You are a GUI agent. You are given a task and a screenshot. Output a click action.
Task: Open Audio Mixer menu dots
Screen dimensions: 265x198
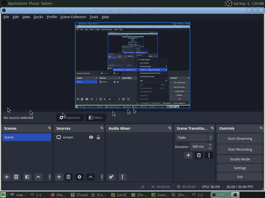122,177
